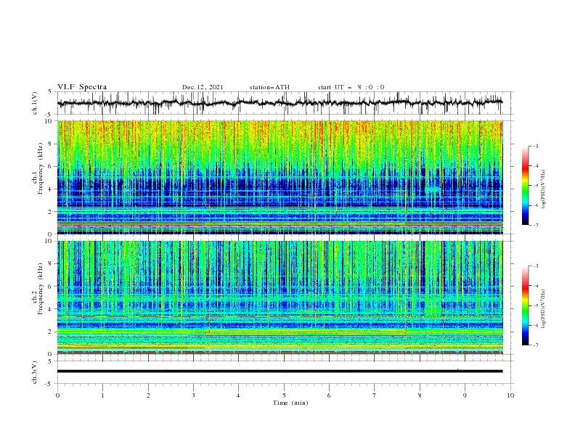Screen dimensions: 575x444
Task: Click the ch.3(V) axis '-5' tick label
Action: [x=49, y=384]
